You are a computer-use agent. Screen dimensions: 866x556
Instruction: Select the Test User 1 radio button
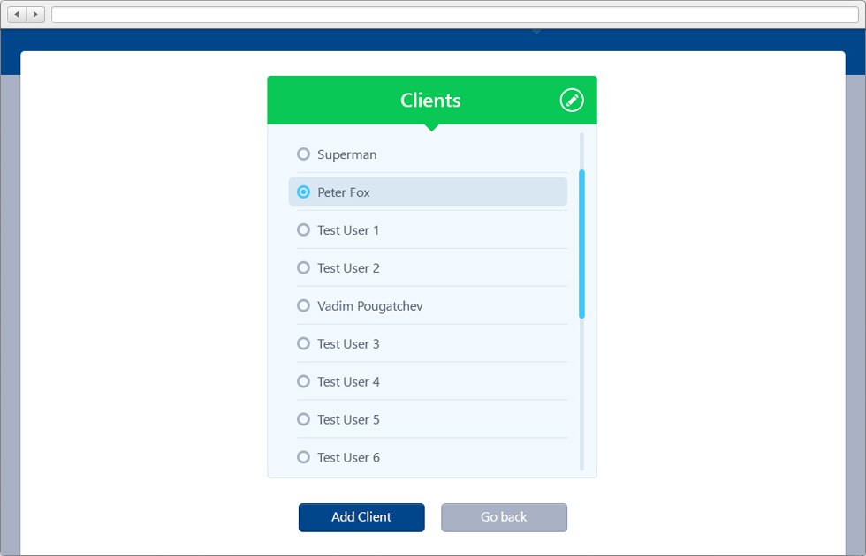(303, 229)
